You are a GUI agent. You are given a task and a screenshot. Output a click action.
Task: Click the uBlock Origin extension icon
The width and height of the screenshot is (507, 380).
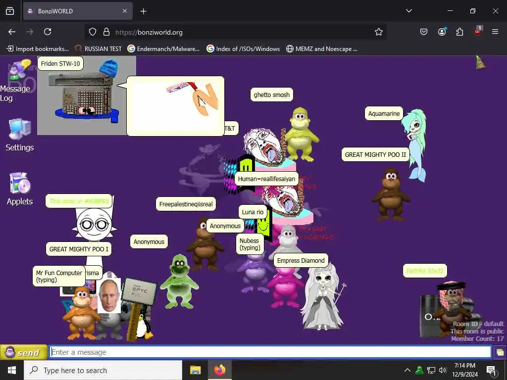coord(478,31)
